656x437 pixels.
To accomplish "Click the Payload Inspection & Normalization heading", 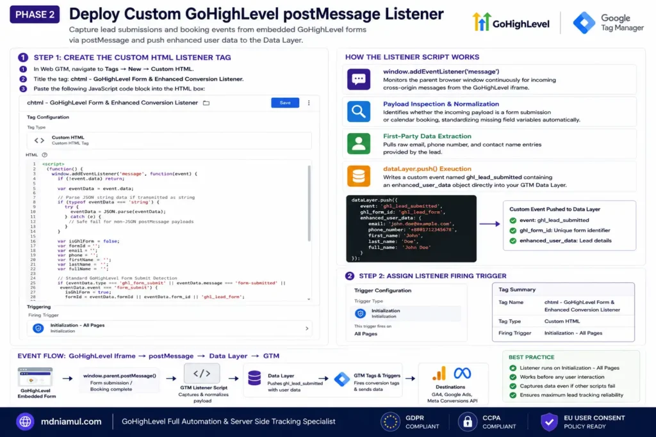I will [x=441, y=104].
